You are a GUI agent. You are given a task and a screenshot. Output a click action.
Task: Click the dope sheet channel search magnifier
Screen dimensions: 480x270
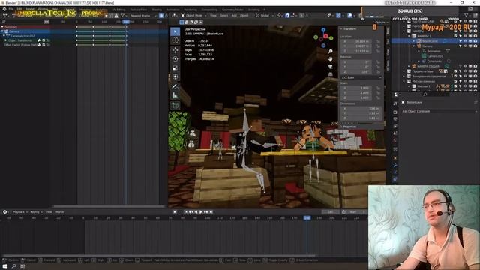(x=4, y=22)
